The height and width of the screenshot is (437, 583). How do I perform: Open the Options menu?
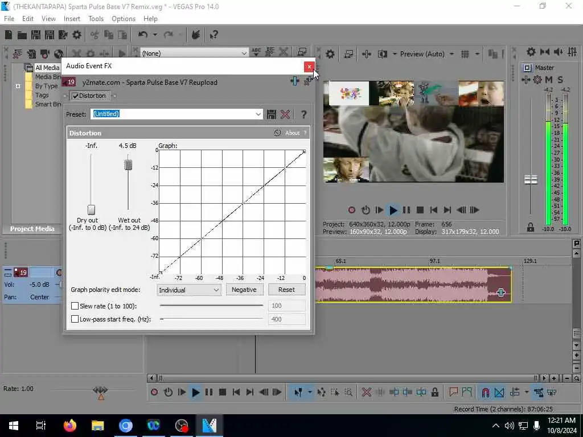[x=124, y=19]
